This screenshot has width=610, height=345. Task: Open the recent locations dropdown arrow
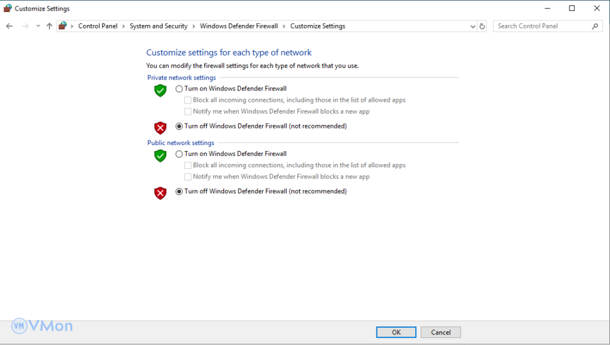pyautogui.click(x=38, y=26)
